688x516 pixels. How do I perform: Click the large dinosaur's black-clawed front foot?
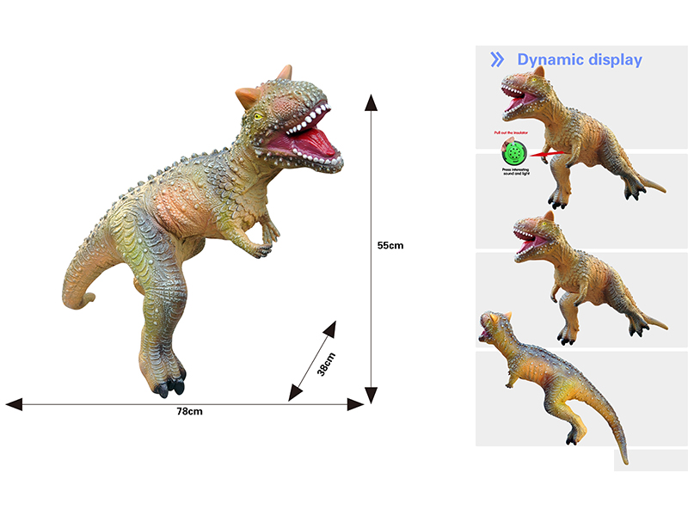pyautogui.click(x=169, y=386)
